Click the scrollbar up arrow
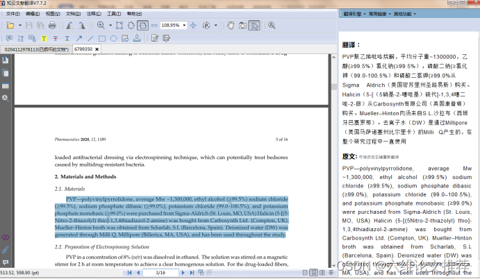This screenshot has width=480, height=279. (x=333, y=57)
